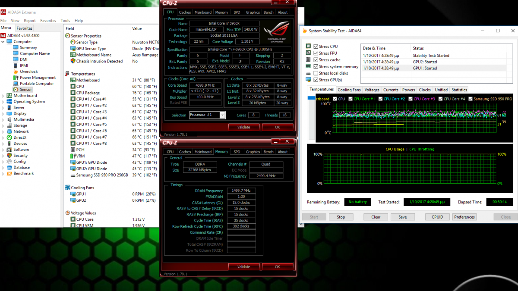Open the Favorites menu in AIDA64
Viewport: 518px width, 291px height.
click(x=48, y=20)
